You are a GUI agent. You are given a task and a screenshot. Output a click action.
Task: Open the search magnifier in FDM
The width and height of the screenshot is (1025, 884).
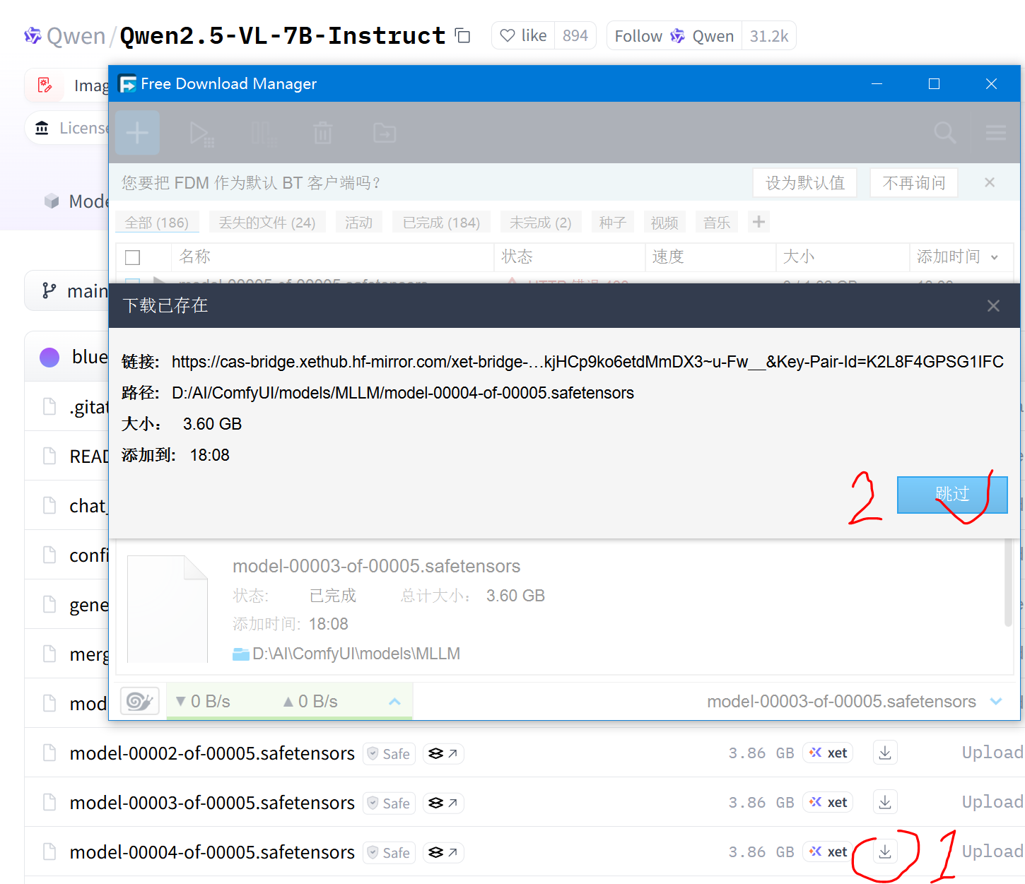(945, 133)
